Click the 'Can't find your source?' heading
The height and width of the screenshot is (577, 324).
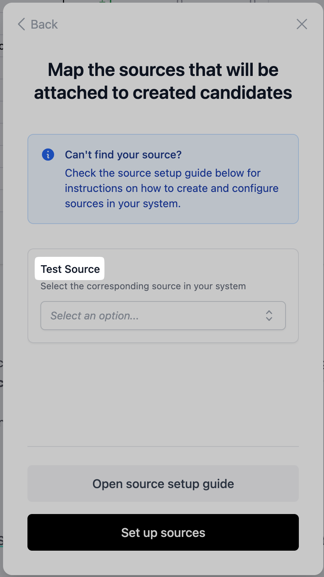[x=123, y=155]
